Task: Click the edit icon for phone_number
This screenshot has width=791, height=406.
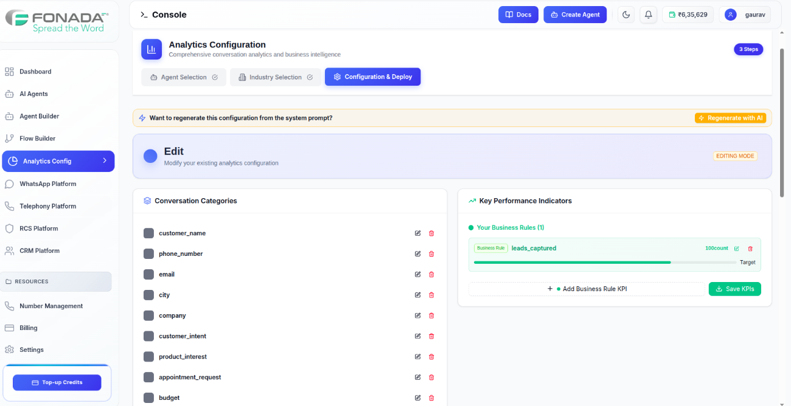Action: click(x=417, y=254)
